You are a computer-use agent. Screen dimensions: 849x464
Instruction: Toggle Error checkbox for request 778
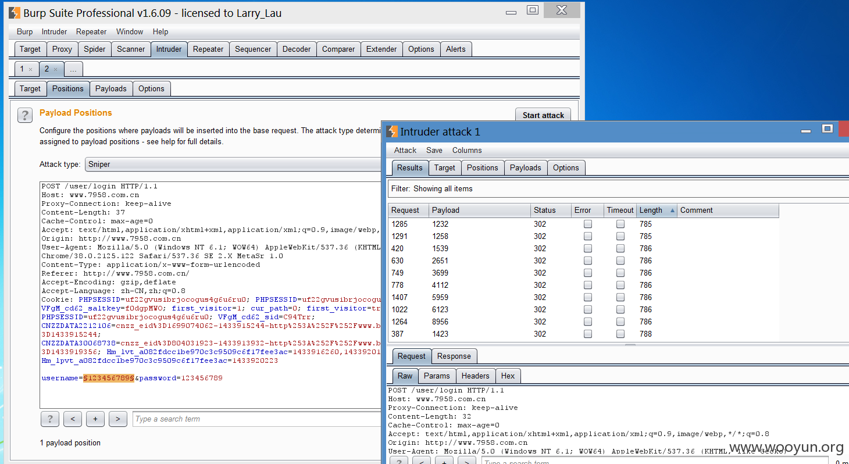tap(588, 285)
